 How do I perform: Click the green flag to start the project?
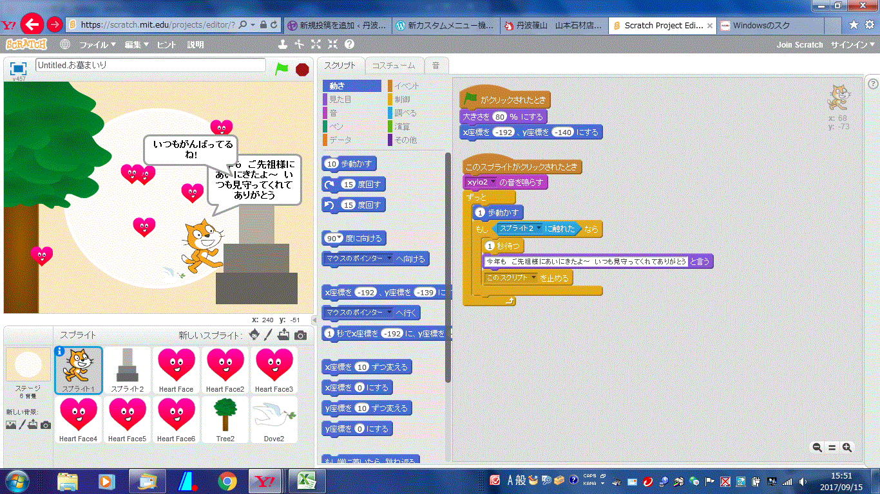coord(282,68)
